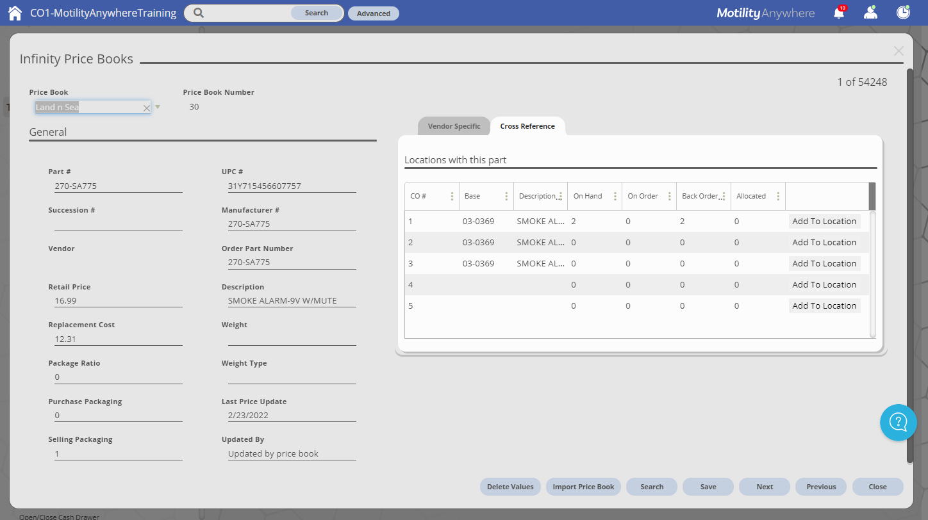Click the Package Ratio field

click(119, 377)
